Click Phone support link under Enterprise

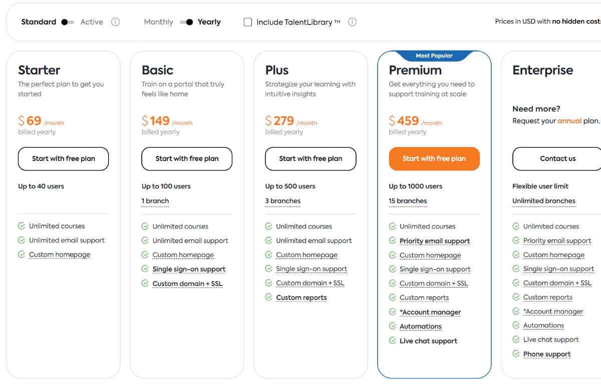click(547, 354)
